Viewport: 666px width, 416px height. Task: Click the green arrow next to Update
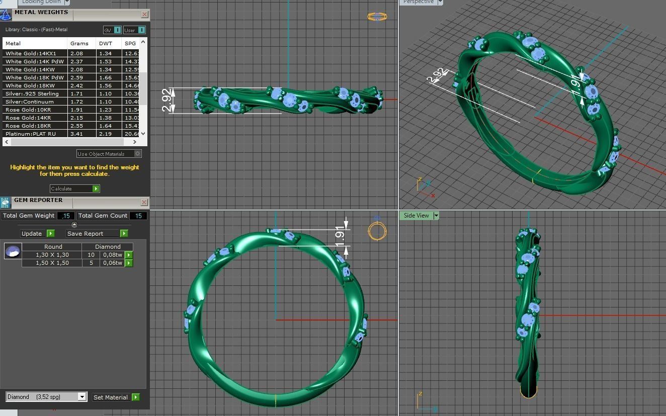(x=50, y=233)
